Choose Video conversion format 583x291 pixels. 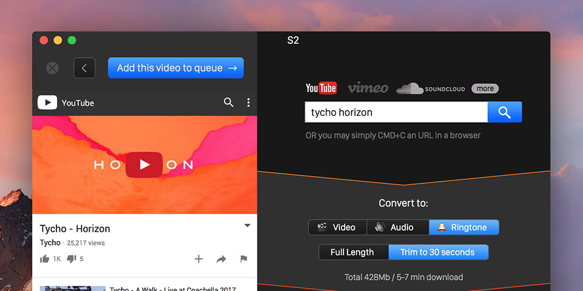tap(338, 227)
